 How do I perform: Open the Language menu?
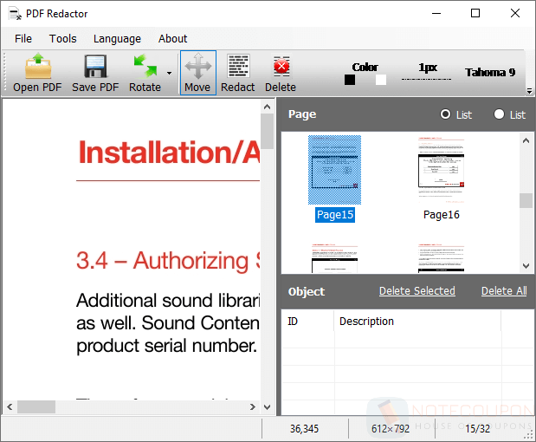click(x=117, y=39)
